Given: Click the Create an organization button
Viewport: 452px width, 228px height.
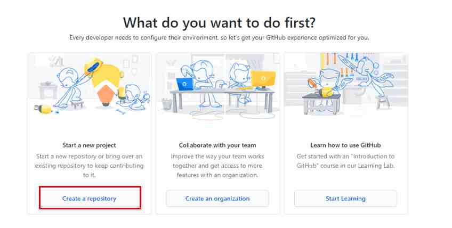Looking at the screenshot, I should click(x=217, y=198).
